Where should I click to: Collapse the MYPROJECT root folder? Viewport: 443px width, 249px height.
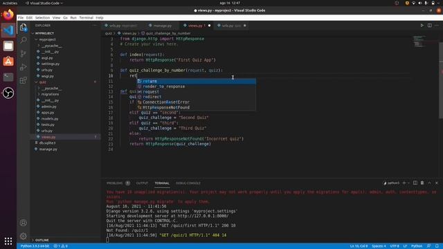(x=44, y=33)
